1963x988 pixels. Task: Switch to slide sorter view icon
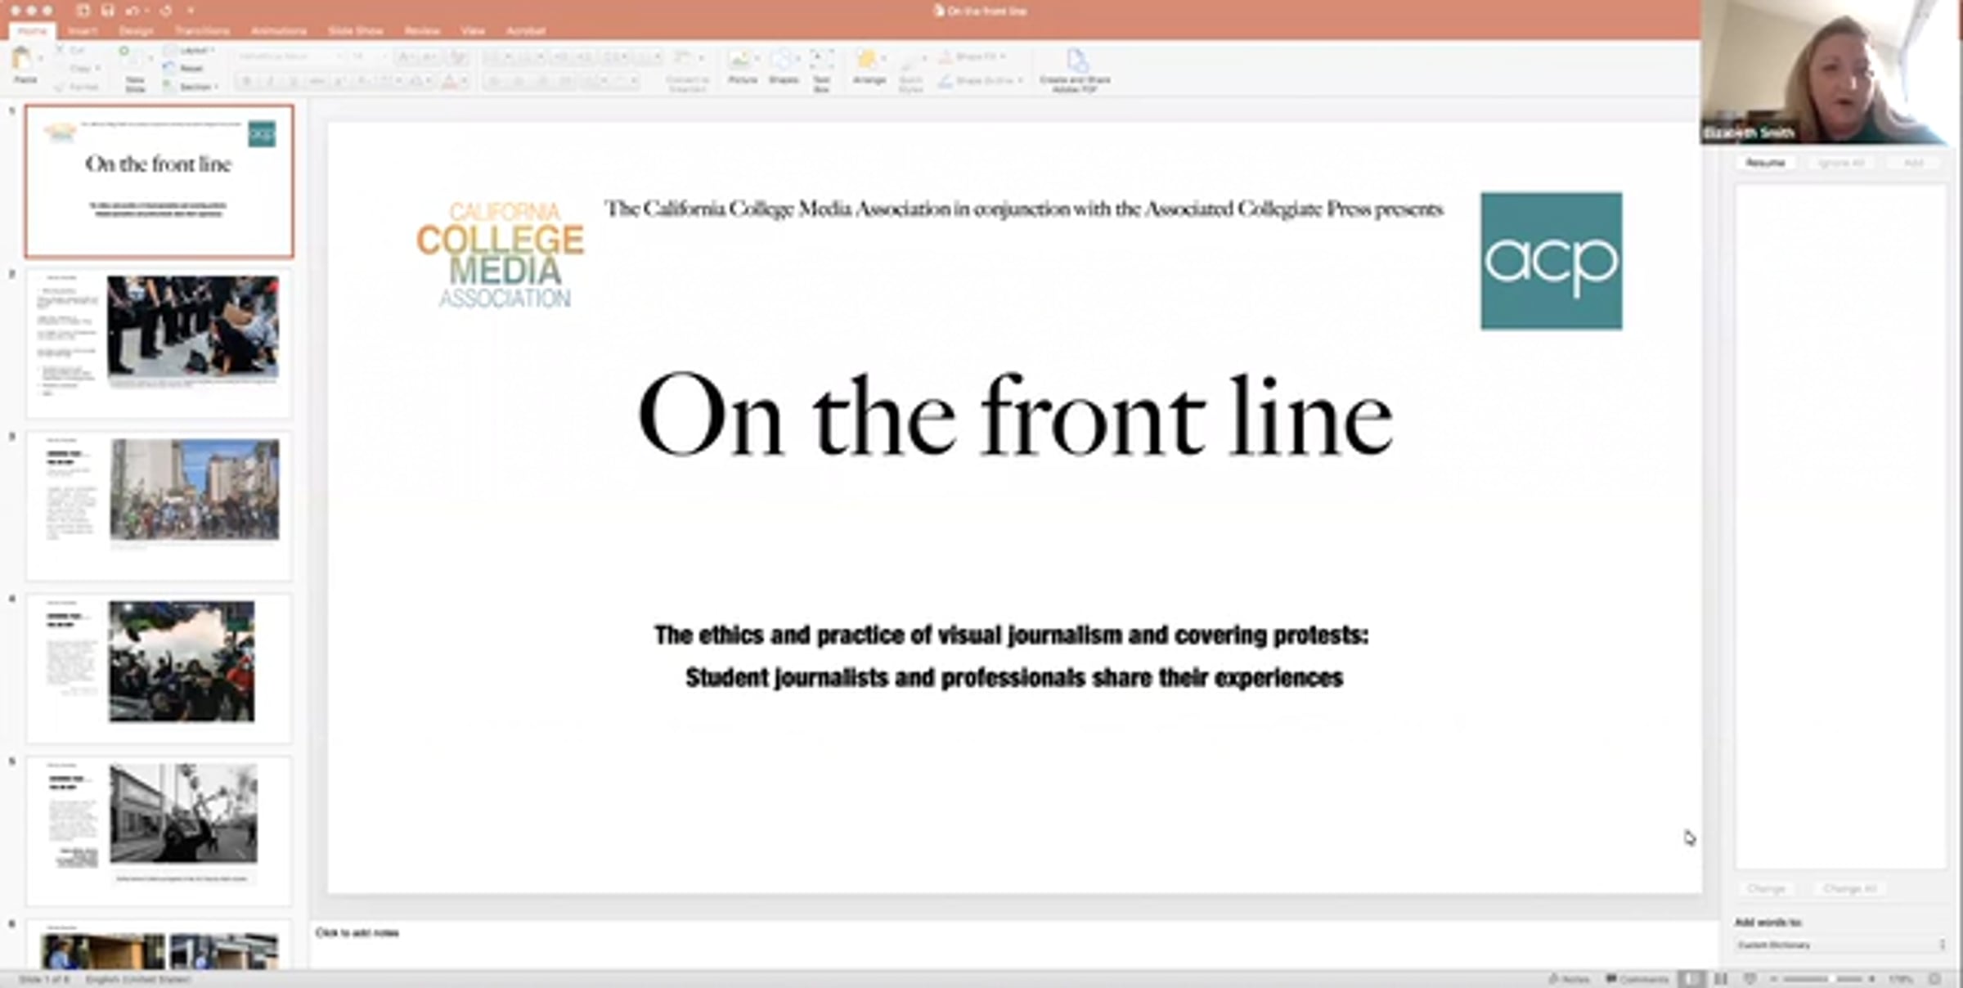tap(1722, 978)
